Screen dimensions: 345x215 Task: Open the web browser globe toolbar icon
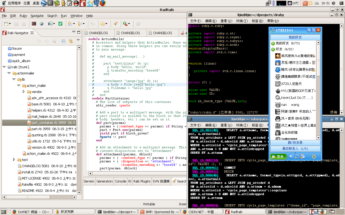[x=42, y=24]
